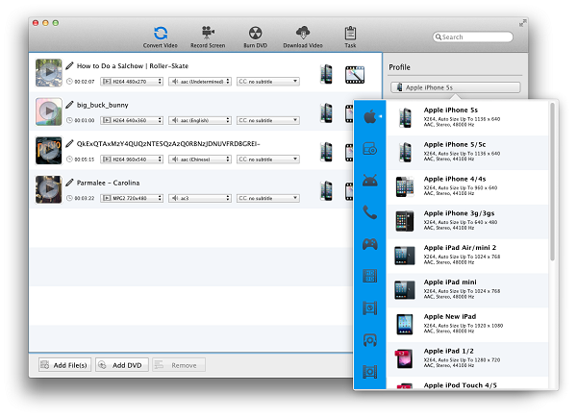Select the mobile phone category
Image resolution: width=577 pixels, height=417 pixels.
pos(370,212)
